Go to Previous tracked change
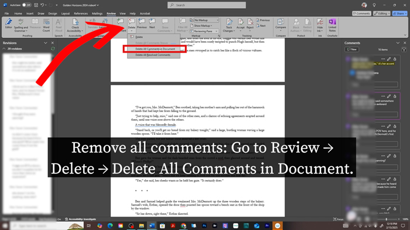 [x=263, y=20]
